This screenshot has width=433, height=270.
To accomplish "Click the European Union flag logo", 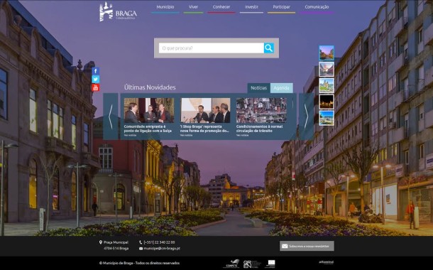I will pos(270,264).
